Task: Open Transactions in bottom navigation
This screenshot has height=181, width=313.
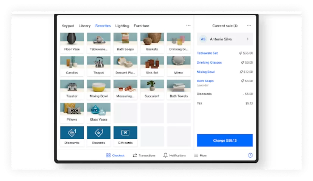Action: [x=144, y=155]
